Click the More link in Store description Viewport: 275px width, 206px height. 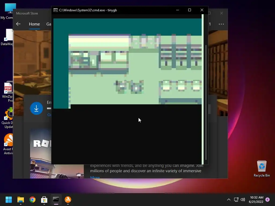(95, 177)
